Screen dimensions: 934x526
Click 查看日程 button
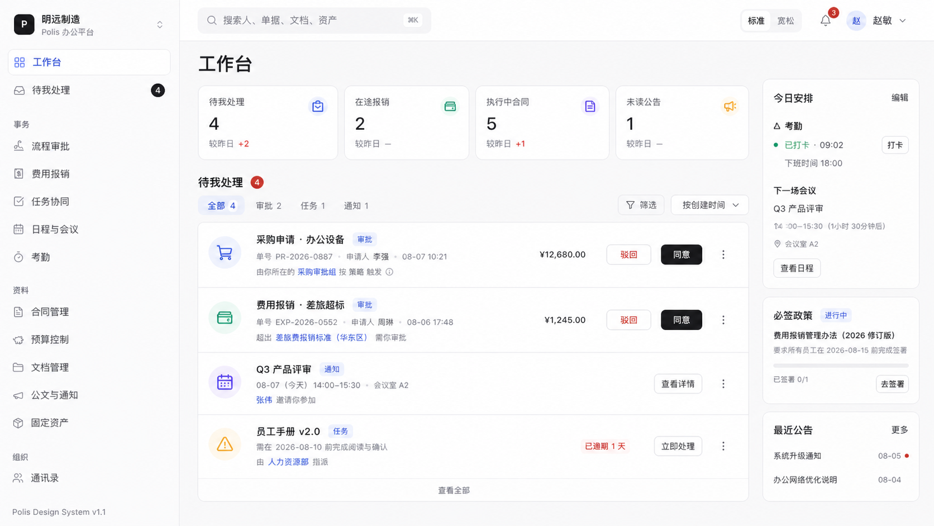tap(797, 268)
